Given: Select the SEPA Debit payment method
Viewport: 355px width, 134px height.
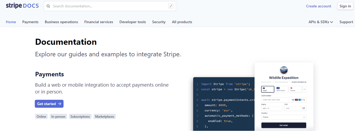Looking at the screenshot, I should coord(281,89).
